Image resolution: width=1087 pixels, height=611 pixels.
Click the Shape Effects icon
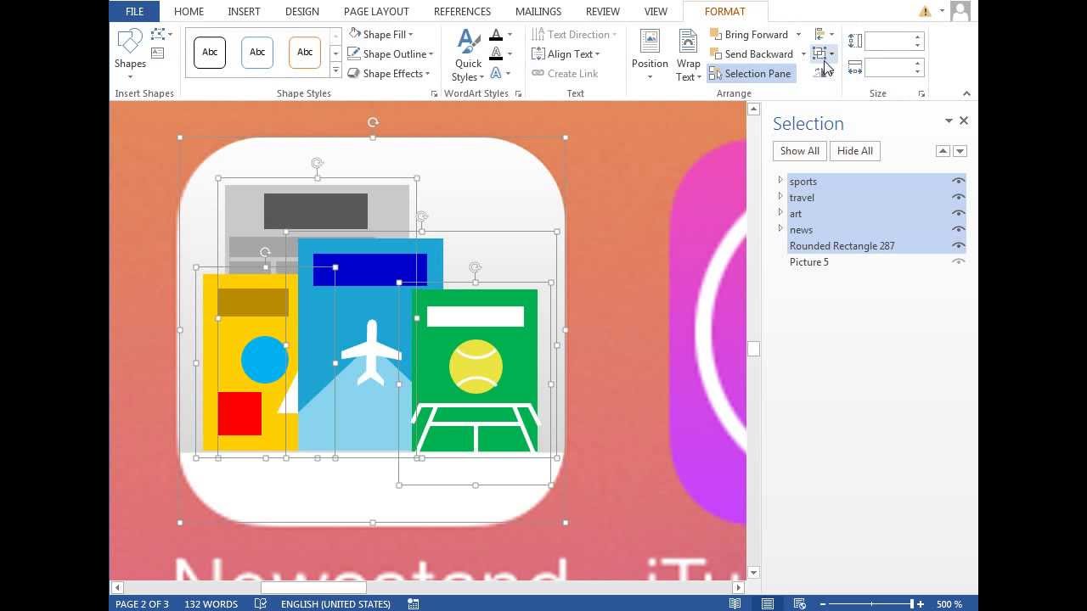(354, 73)
